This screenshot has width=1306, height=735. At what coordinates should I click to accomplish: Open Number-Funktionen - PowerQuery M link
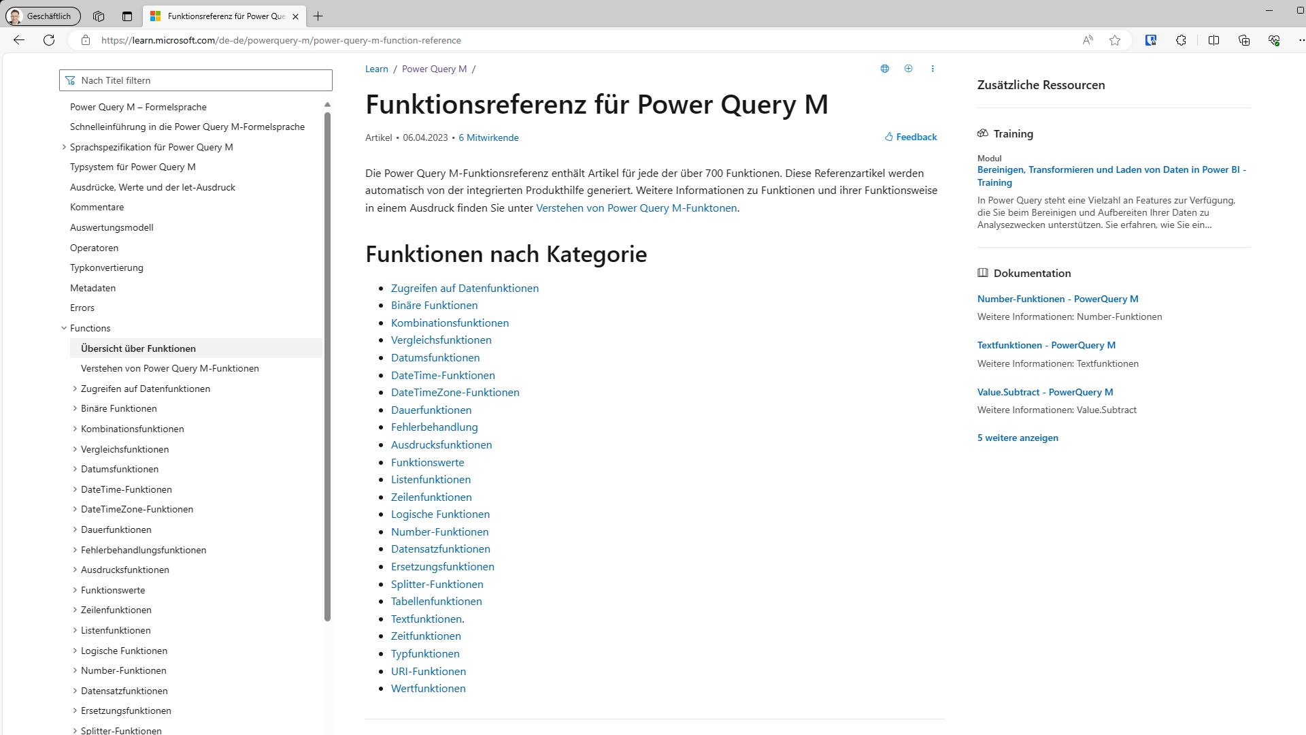coord(1058,299)
